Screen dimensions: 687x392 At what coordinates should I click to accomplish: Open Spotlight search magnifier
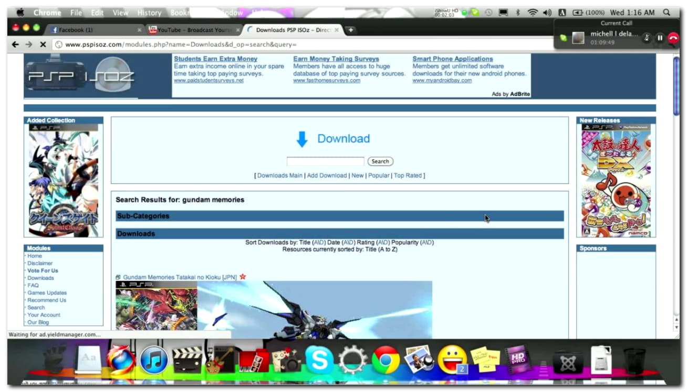667,12
